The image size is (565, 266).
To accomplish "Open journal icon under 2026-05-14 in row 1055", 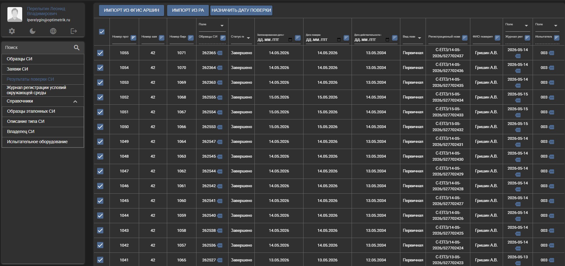I will coord(518,56).
